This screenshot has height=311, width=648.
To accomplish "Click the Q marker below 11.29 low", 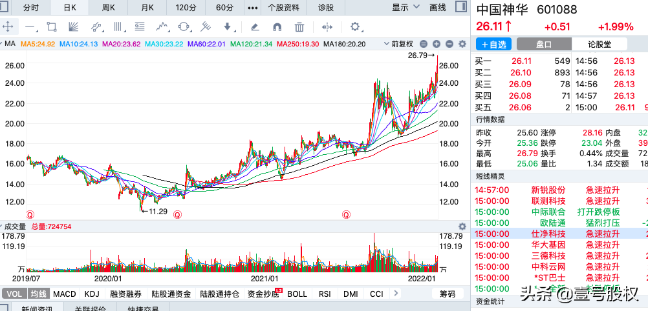I will (177, 214).
